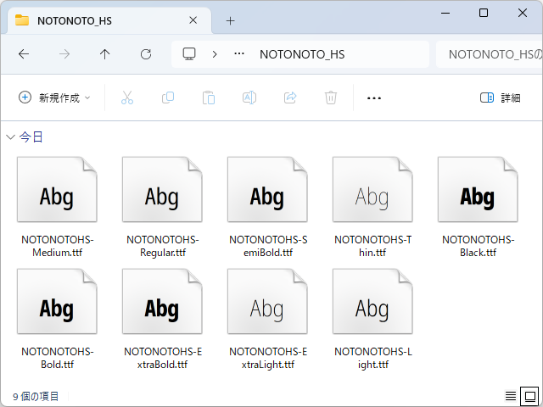Image resolution: width=543 pixels, height=407 pixels.
Task: Toggle the 詳細 details pane
Action: click(500, 98)
